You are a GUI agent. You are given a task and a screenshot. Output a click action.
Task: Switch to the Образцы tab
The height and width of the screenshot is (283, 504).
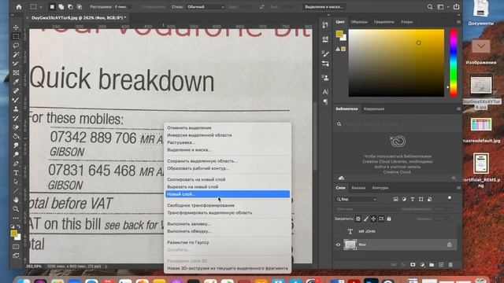coord(359,22)
